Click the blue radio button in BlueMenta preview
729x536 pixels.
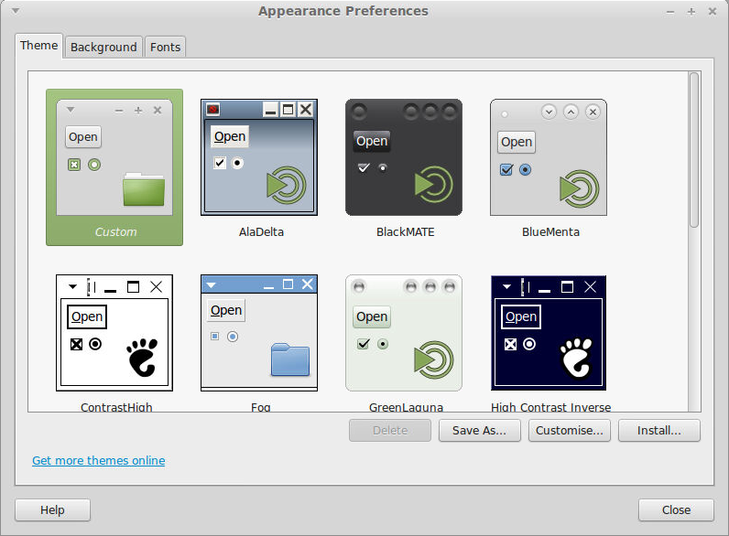(525, 169)
